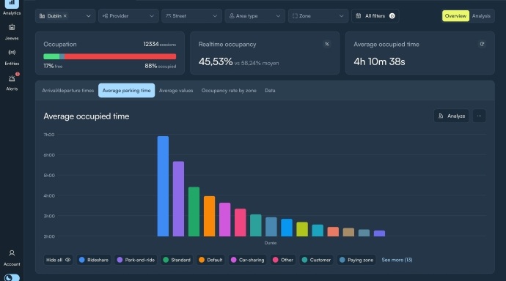This screenshot has height=281, width=506.
Task: Click the 4h 10m 38s value
Action: tap(379, 61)
